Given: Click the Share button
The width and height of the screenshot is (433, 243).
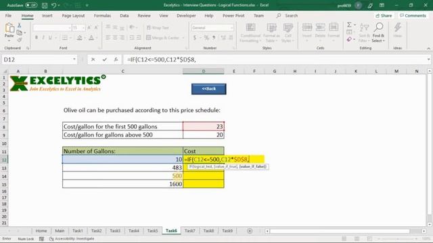Looking at the screenshot, I should (384, 16).
